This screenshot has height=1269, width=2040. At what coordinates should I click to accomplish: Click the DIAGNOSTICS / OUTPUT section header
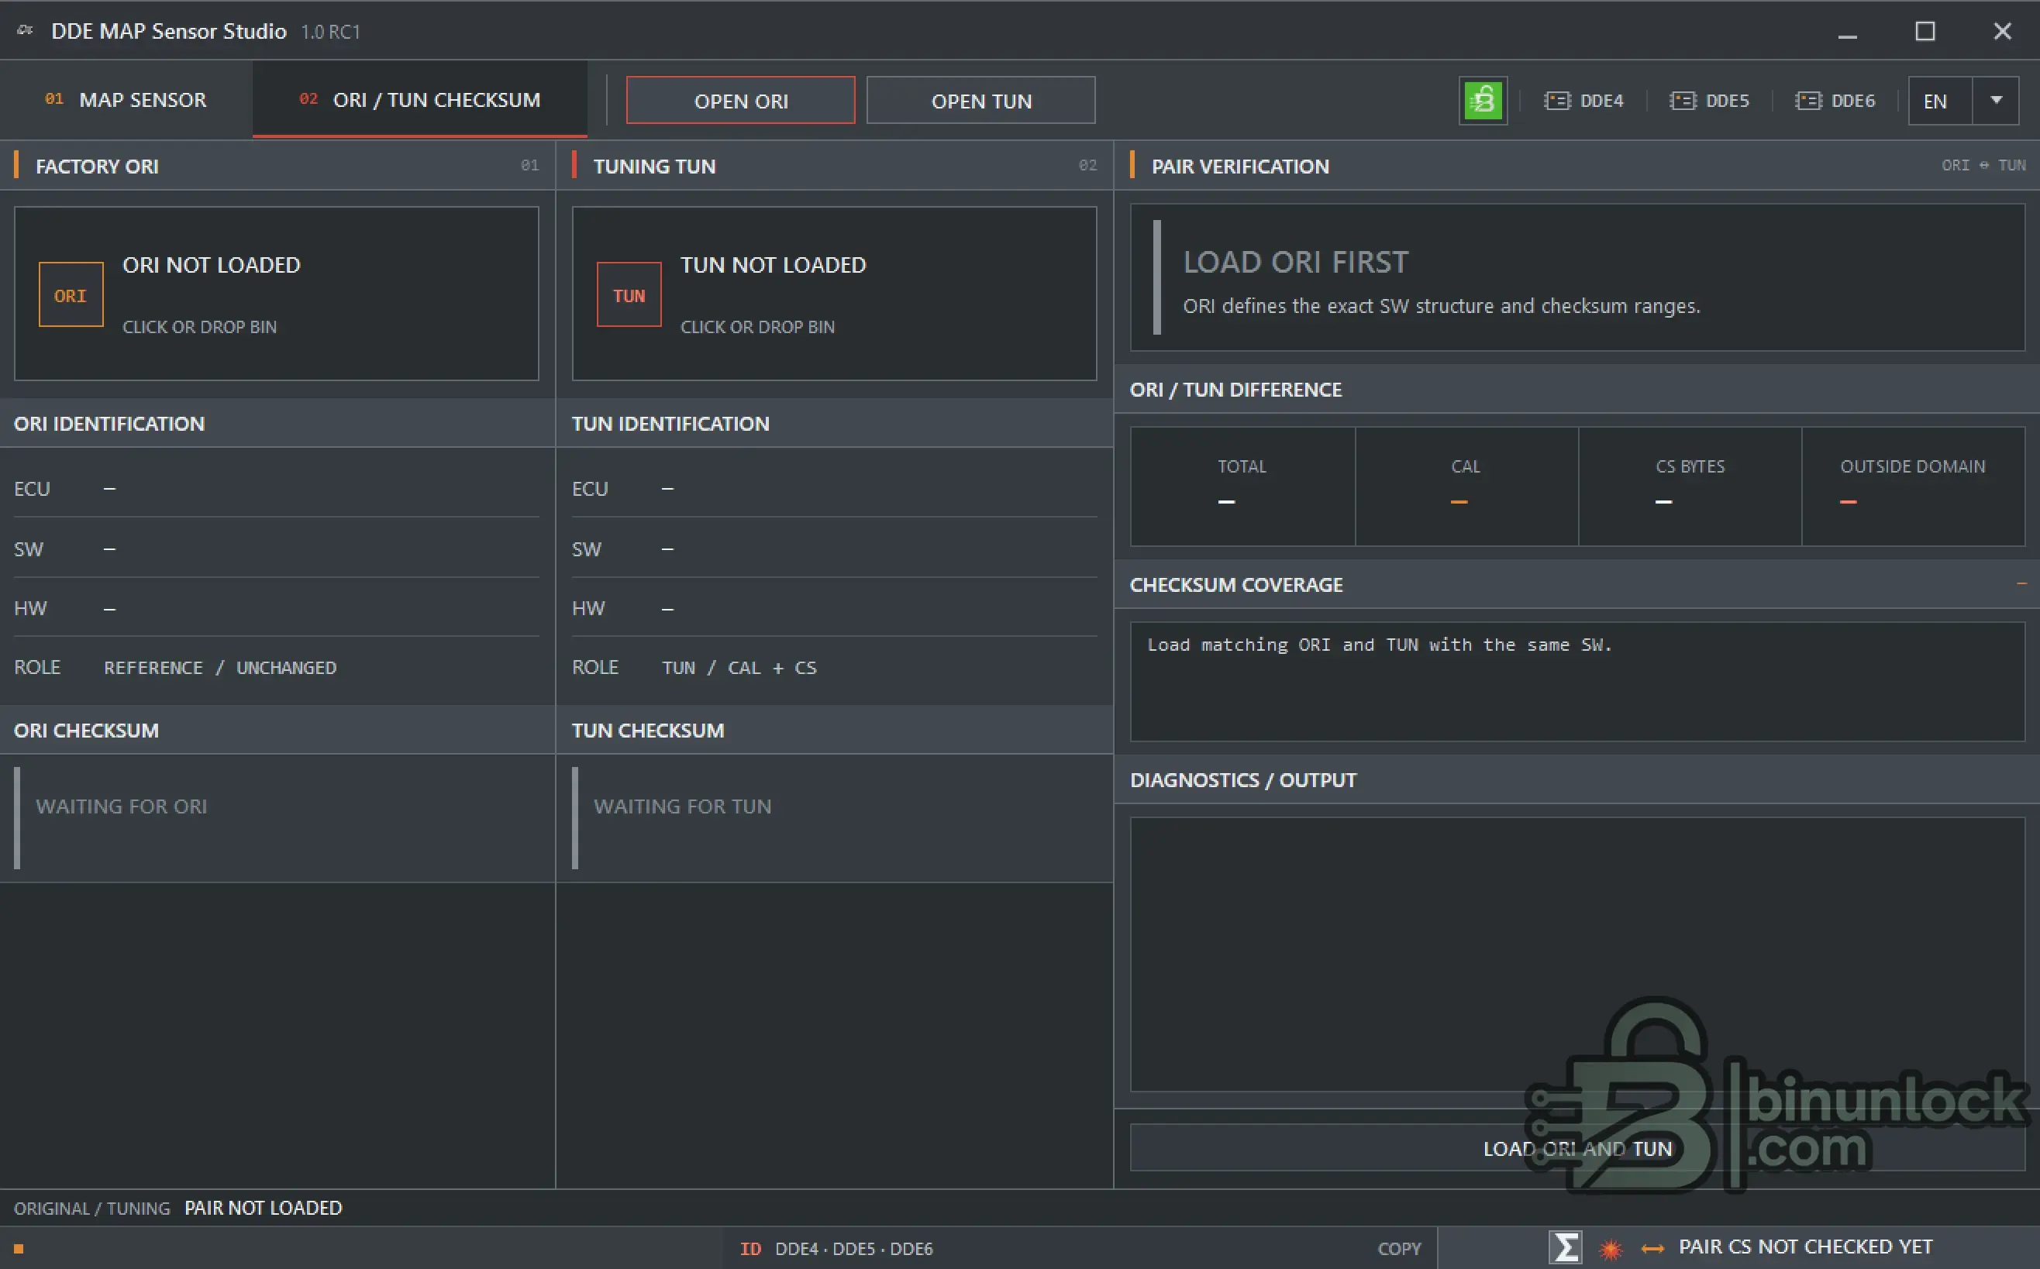tap(1577, 779)
